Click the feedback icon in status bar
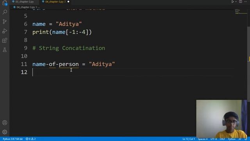Image resolution: width=250 pixels, height=141 pixels. 240,139
